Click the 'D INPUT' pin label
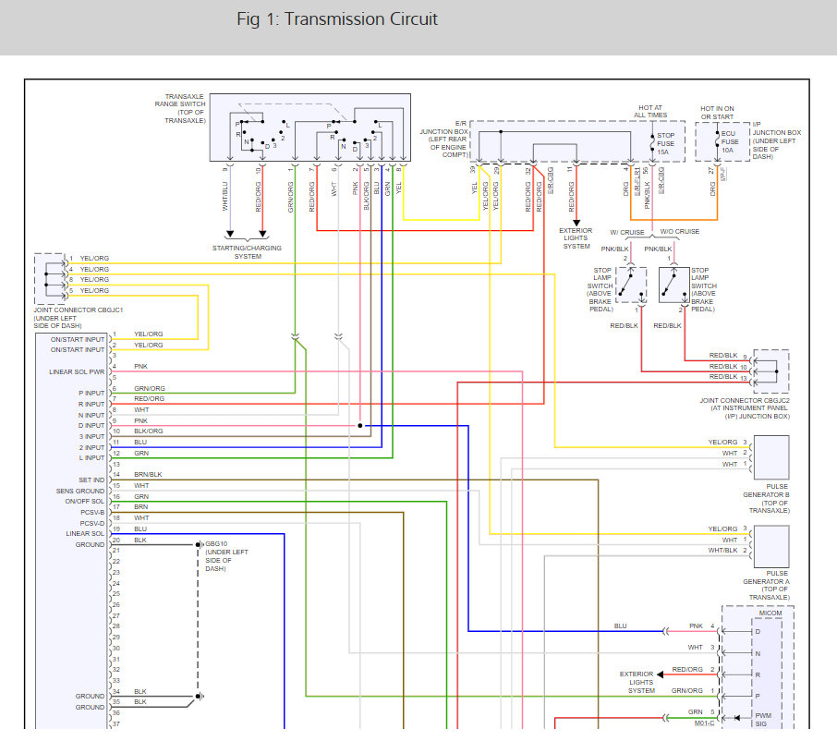837x753 pixels. [91, 426]
